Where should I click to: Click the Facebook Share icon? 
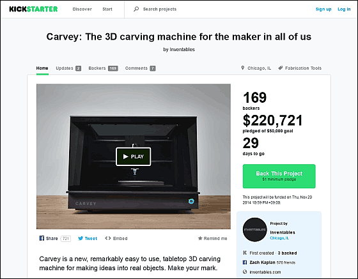click(x=42, y=238)
